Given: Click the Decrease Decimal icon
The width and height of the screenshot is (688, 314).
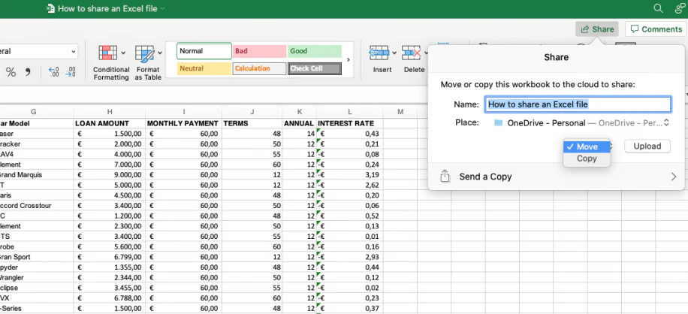Looking at the screenshot, I should [70, 72].
